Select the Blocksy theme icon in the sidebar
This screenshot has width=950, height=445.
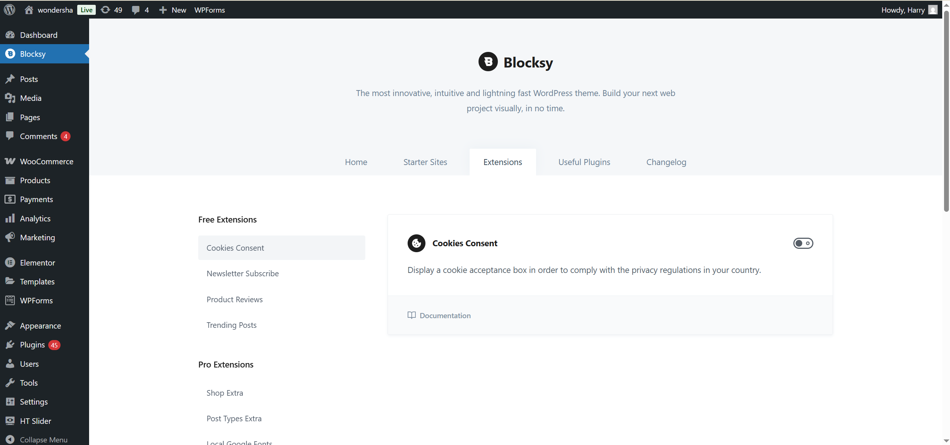click(x=10, y=53)
